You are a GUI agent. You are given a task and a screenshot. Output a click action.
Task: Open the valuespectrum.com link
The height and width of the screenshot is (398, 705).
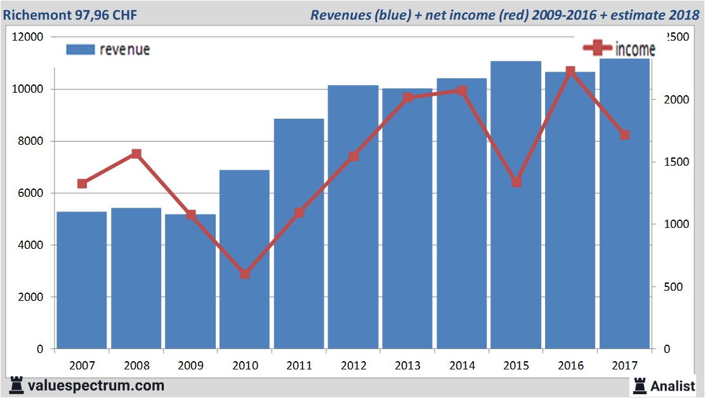96,385
